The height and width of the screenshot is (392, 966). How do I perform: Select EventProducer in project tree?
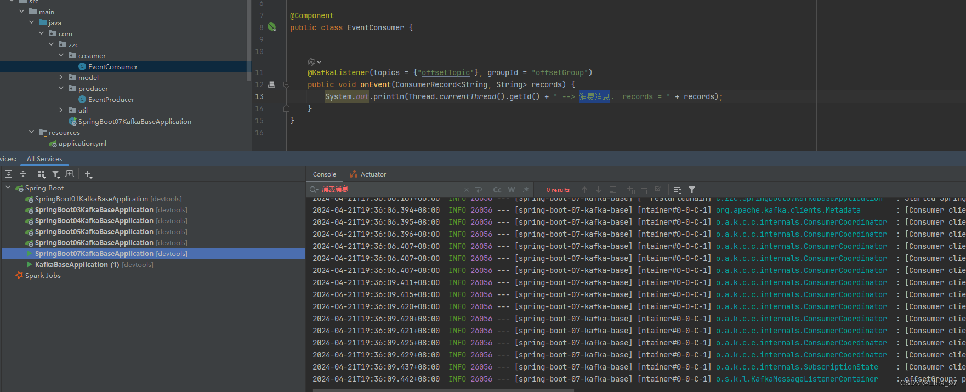(111, 99)
